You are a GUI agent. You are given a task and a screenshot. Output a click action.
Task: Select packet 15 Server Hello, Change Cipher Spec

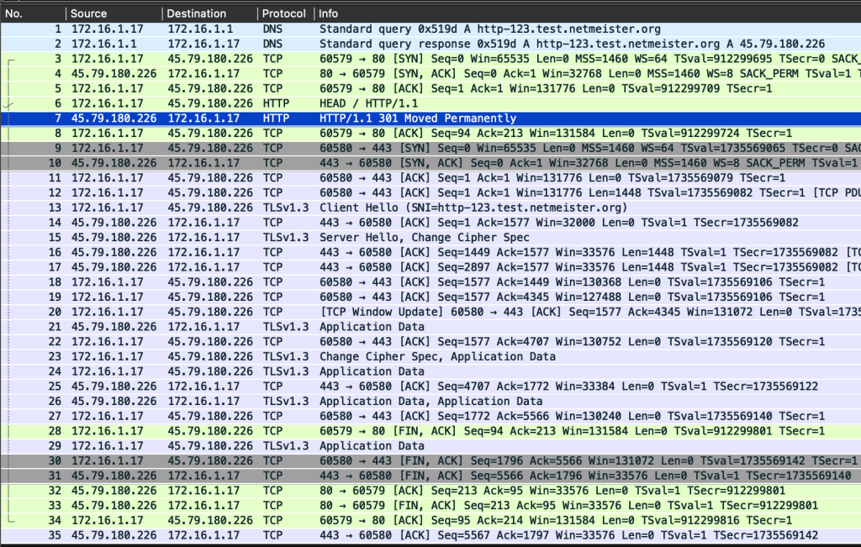pos(430,237)
